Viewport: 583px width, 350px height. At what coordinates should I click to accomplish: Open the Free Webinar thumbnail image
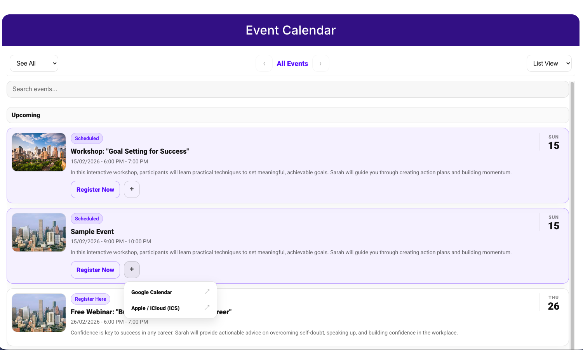coord(39,313)
